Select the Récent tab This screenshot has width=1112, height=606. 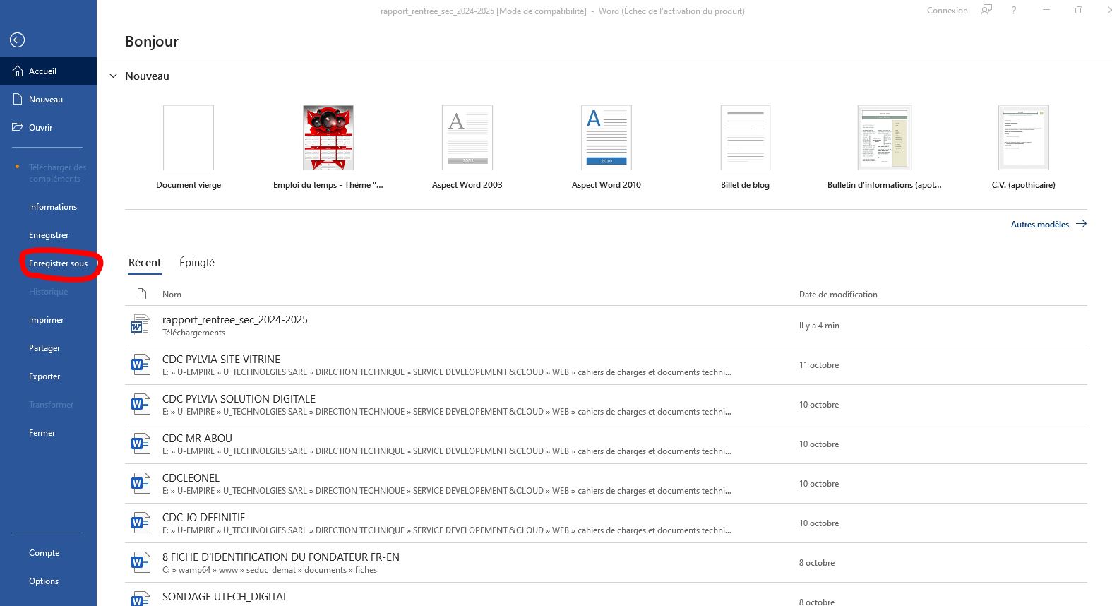145,263
